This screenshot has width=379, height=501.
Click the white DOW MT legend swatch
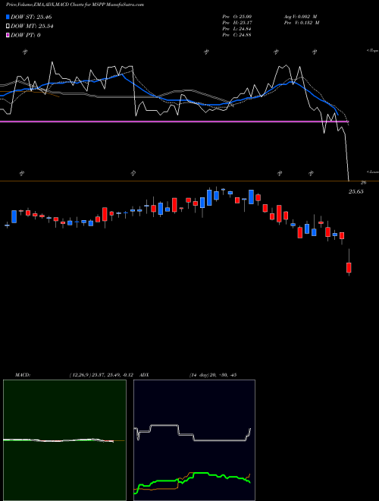pyautogui.click(x=8, y=27)
